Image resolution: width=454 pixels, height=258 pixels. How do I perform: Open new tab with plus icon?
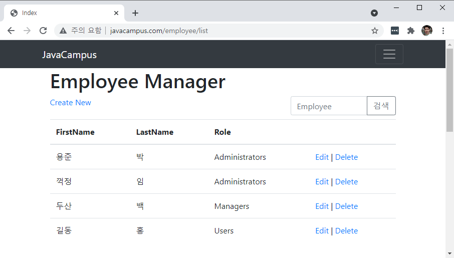coord(135,13)
